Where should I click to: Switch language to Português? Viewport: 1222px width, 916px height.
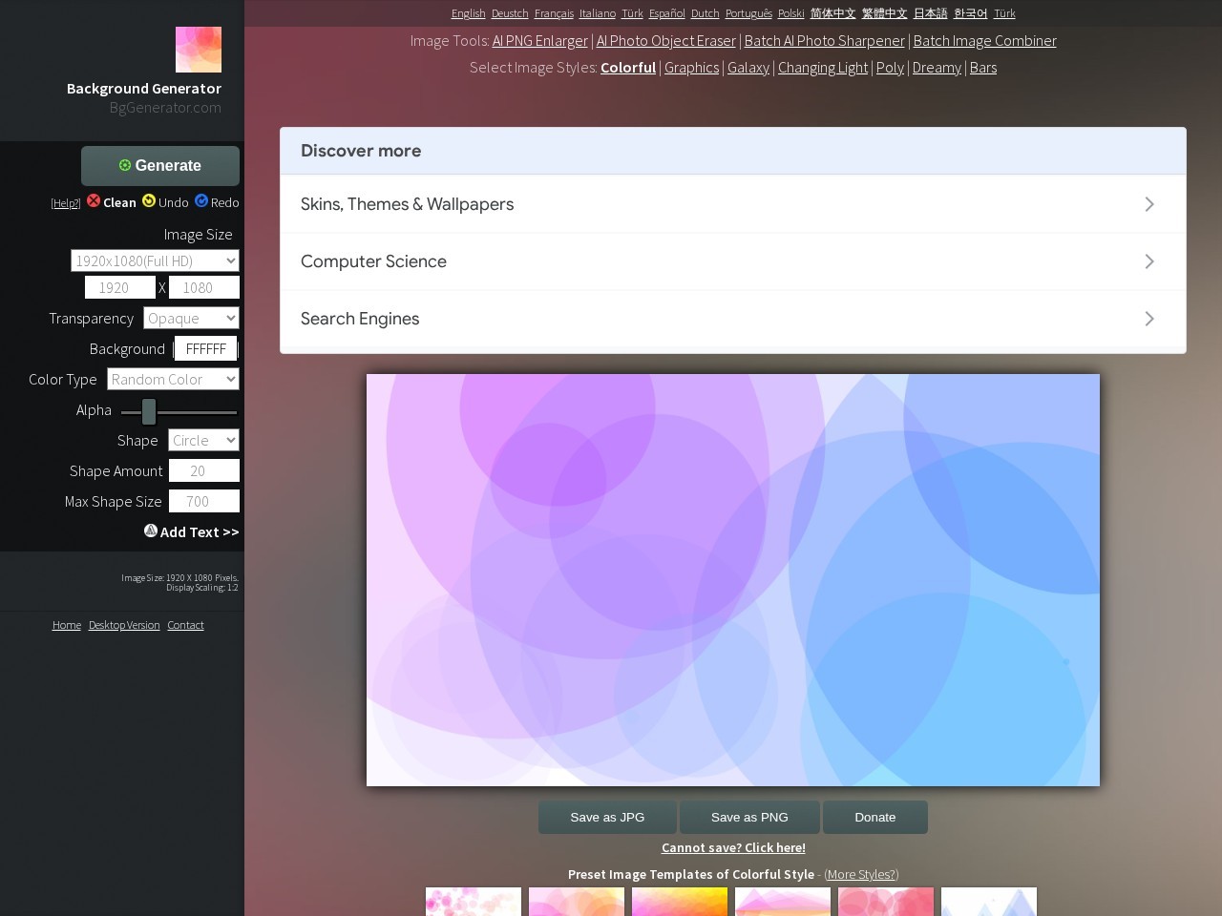748,13
